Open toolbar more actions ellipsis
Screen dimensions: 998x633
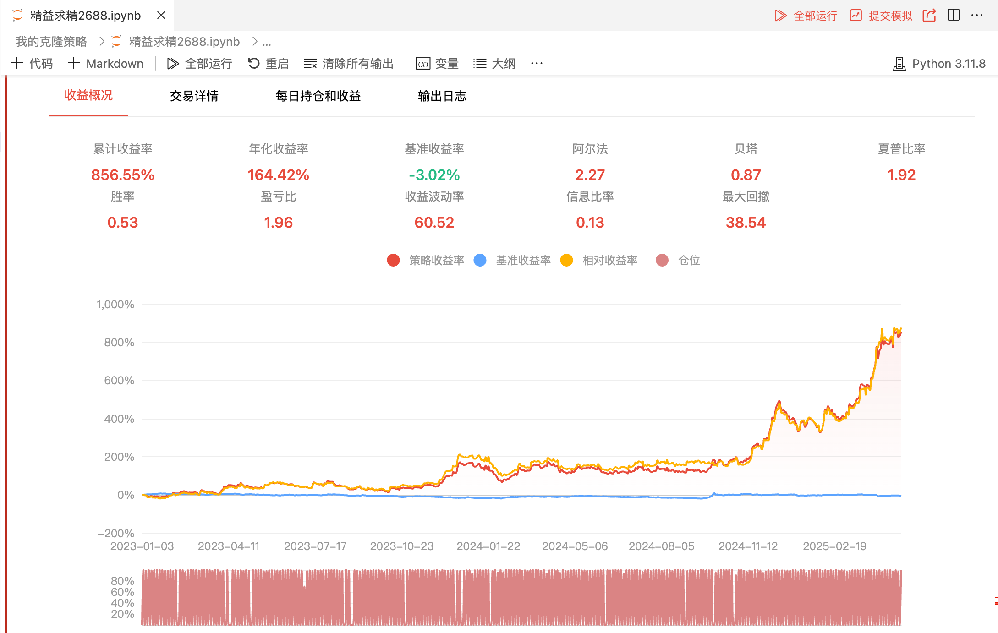click(537, 64)
